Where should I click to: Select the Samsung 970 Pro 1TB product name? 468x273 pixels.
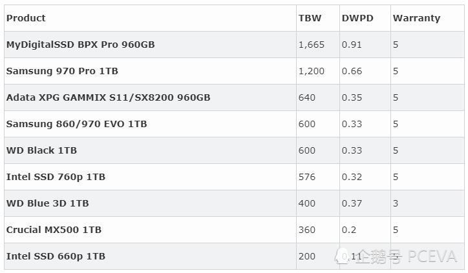62,71
